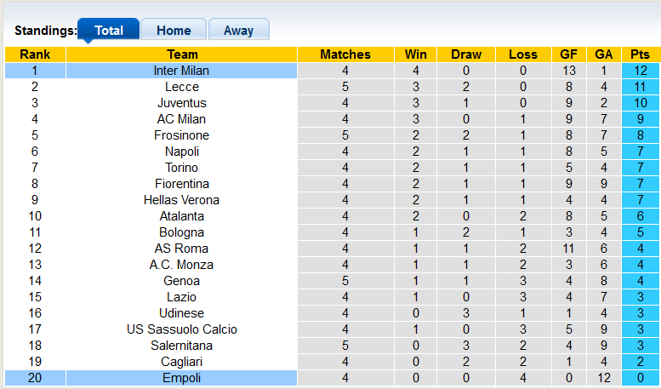Open the Fiorentina team entry
The width and height of the screenshot is (661, 389).
[181, 184]
